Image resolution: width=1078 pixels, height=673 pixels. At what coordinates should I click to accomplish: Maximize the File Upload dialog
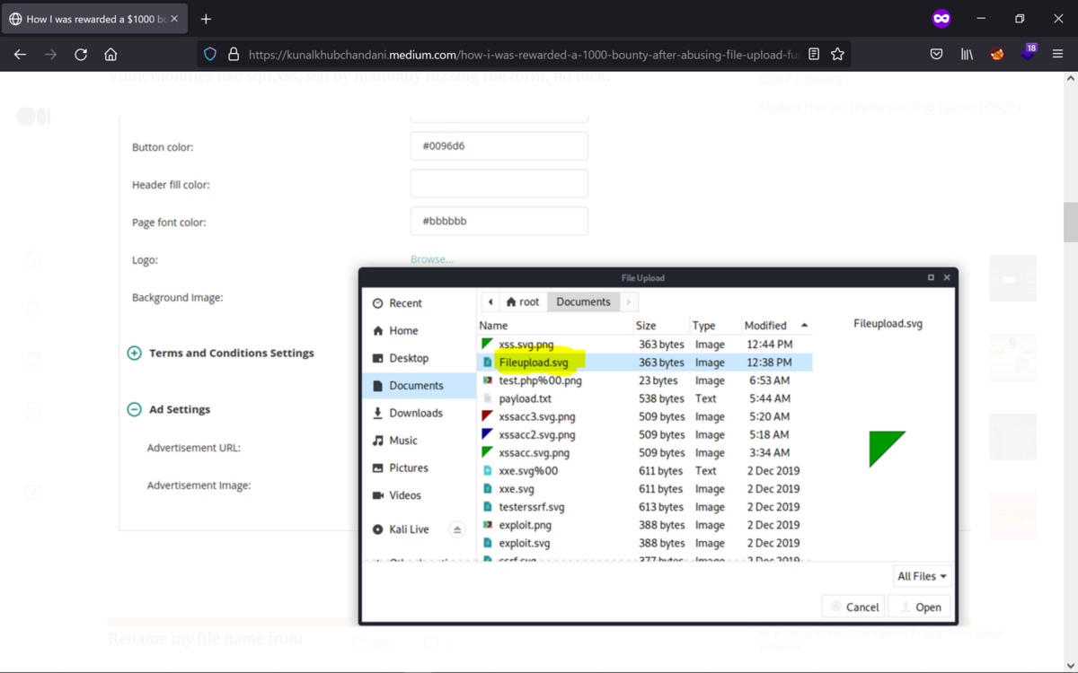click(x=931, y=277)
